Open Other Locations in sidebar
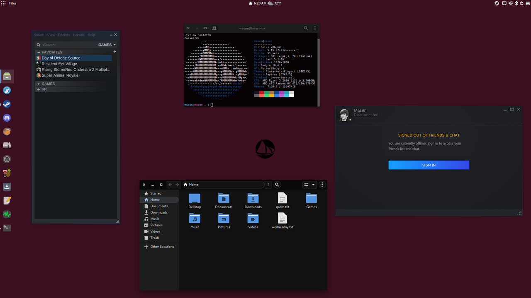531x298 pixels. click(x=159, y=247)
